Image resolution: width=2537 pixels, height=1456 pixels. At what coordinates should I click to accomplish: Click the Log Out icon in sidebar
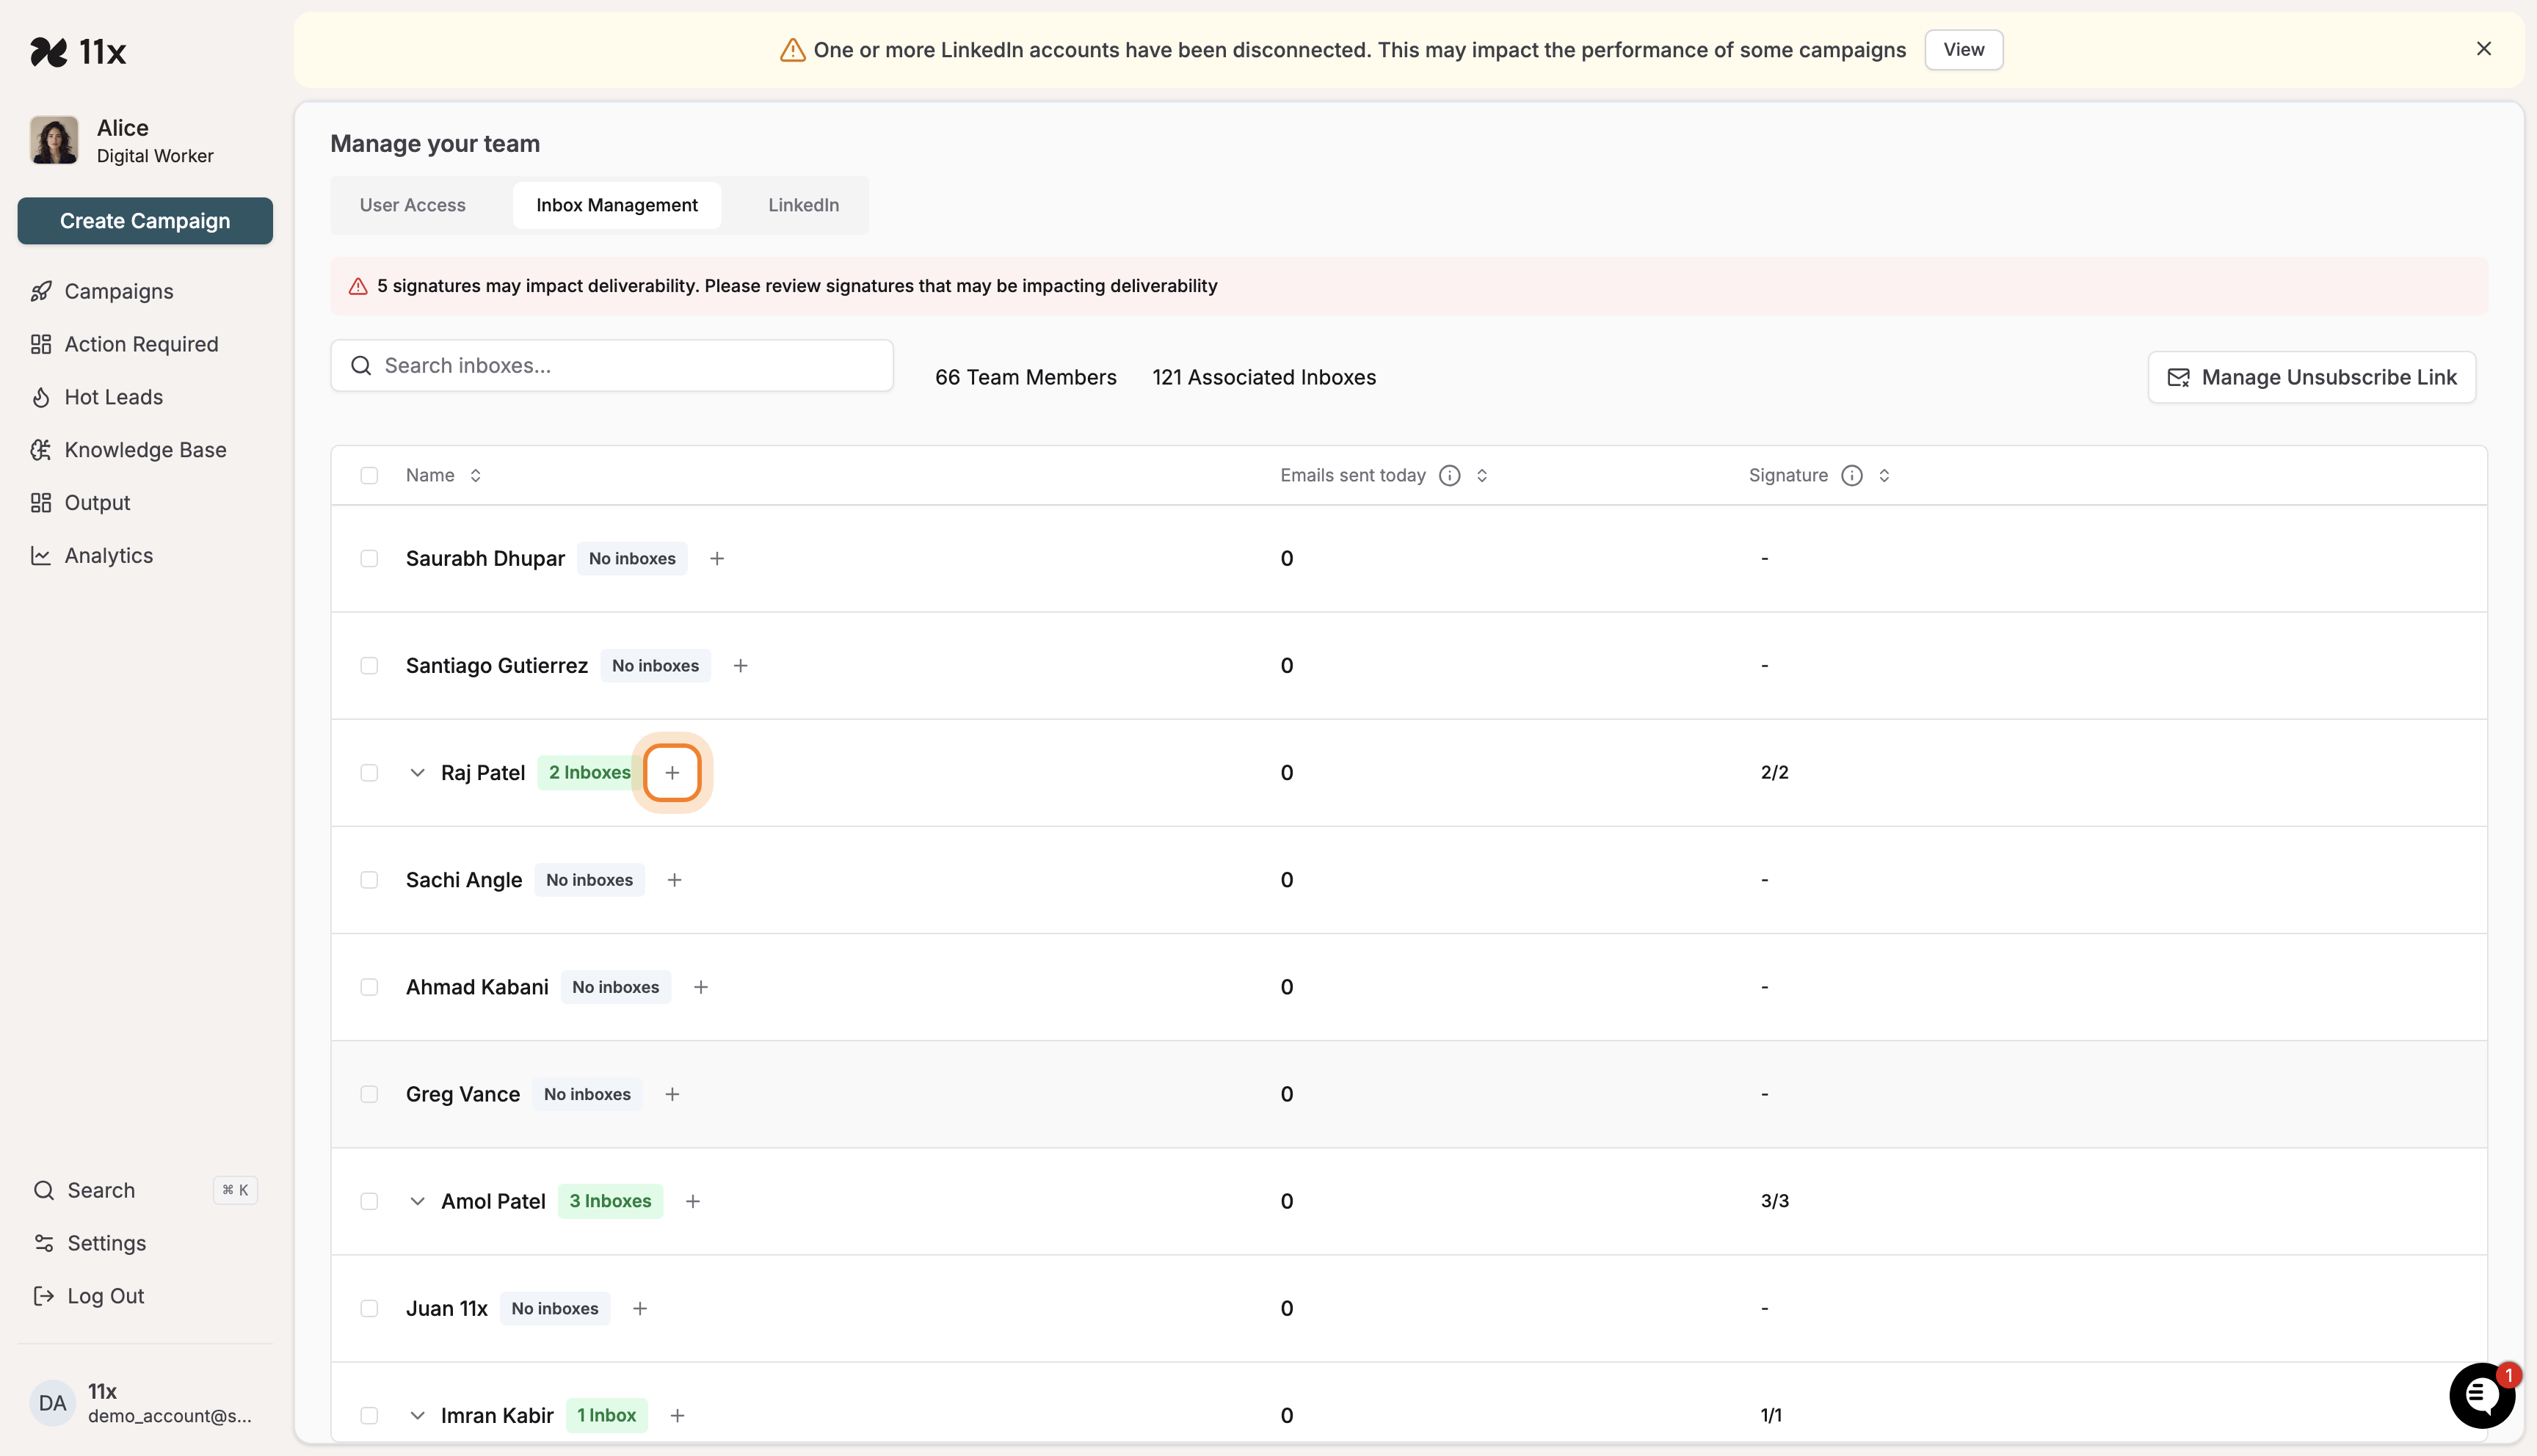tap(42, 1295)
